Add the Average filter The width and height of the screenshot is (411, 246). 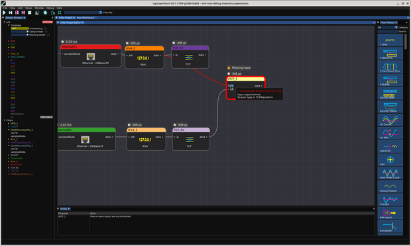click(x=390, y=200)
